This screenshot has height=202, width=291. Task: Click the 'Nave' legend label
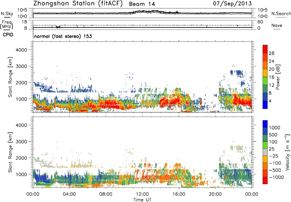277,26
